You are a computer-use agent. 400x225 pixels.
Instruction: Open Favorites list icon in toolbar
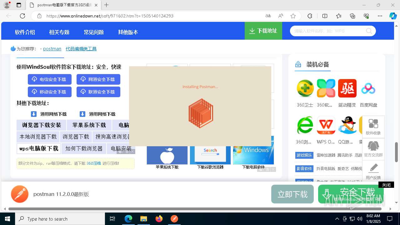point(339,16)
